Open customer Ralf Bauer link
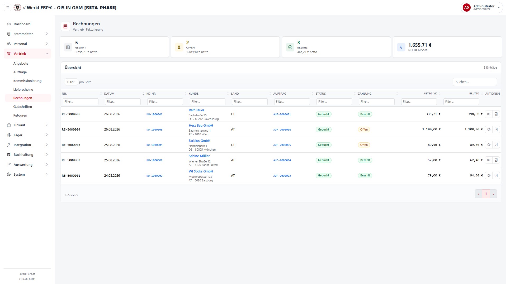506x284 pixels. coord(196,110)
